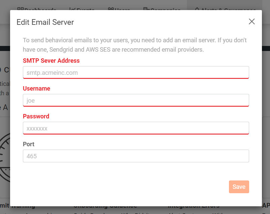Switch to the Companies nav tab
The image size is (270, 214).
162,9
